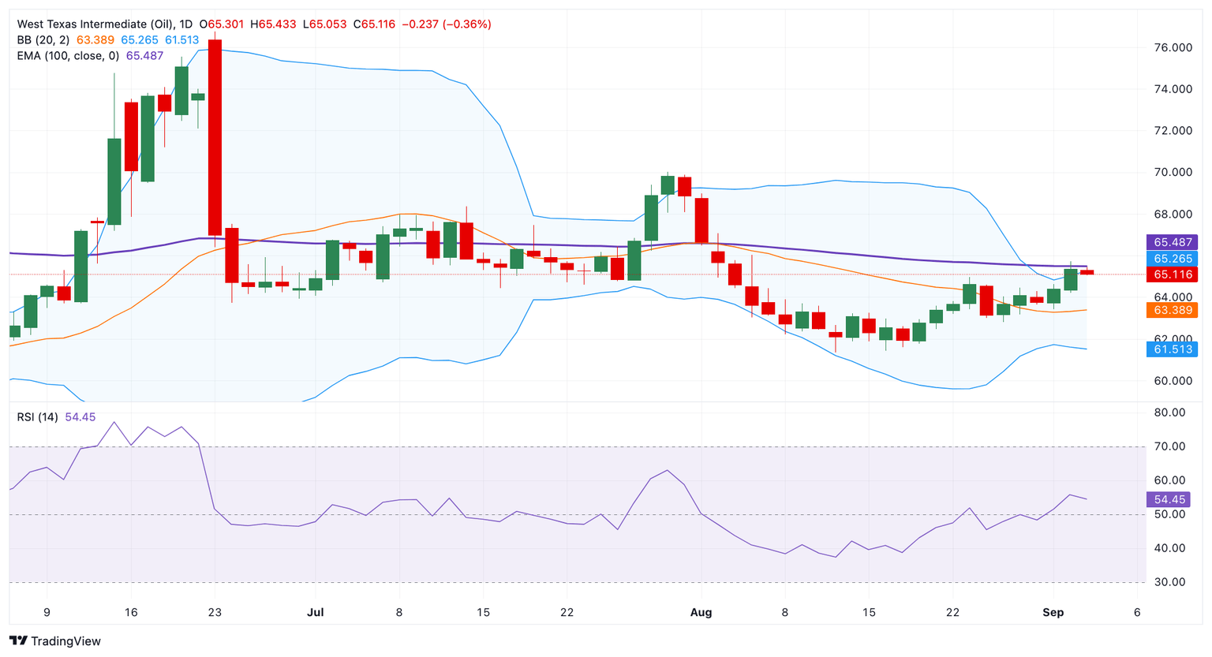Click the purple 65.487 EMA price tag
This screenshot has height=657, width=1212.
(1172, 243)
